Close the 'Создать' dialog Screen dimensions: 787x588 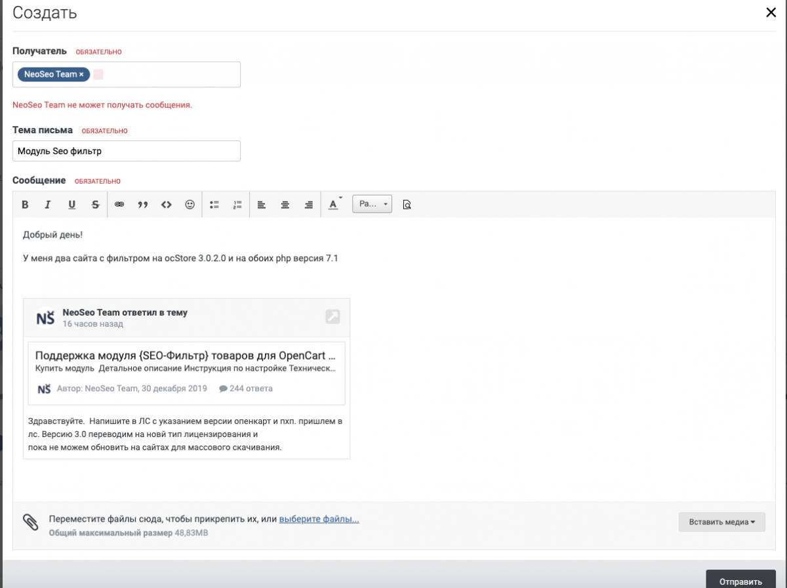[771, 12]
